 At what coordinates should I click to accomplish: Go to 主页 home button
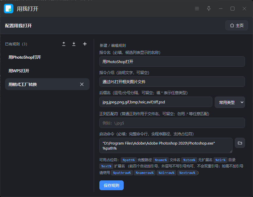pyautogui.click(x=237, y=25)
